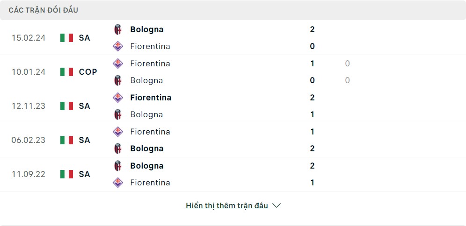
Task: Click Italy flag next to COP competition
Action: 67,72
